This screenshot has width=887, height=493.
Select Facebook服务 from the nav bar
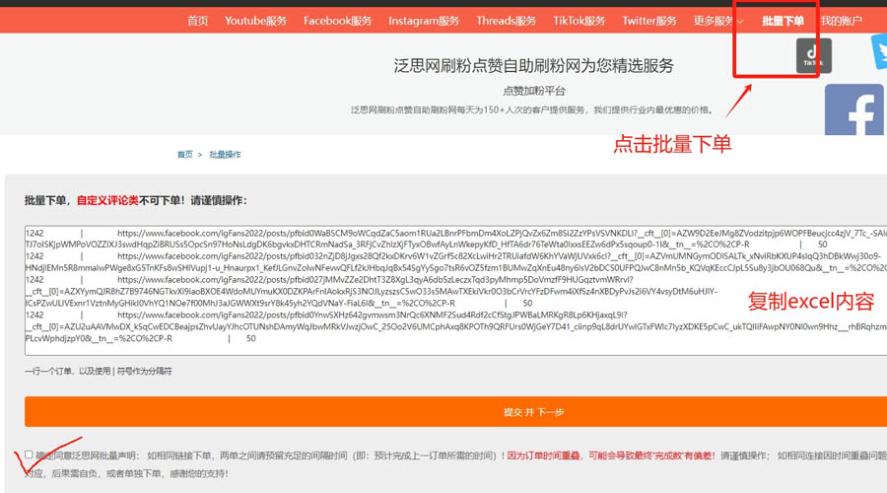point(337,21)
